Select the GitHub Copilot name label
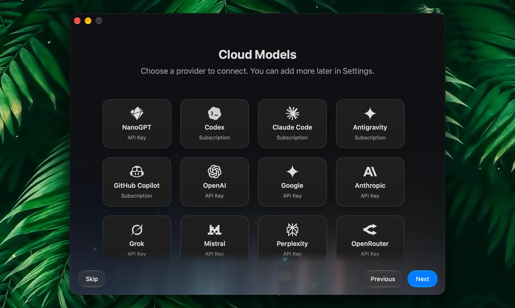 tap(137, 185)
